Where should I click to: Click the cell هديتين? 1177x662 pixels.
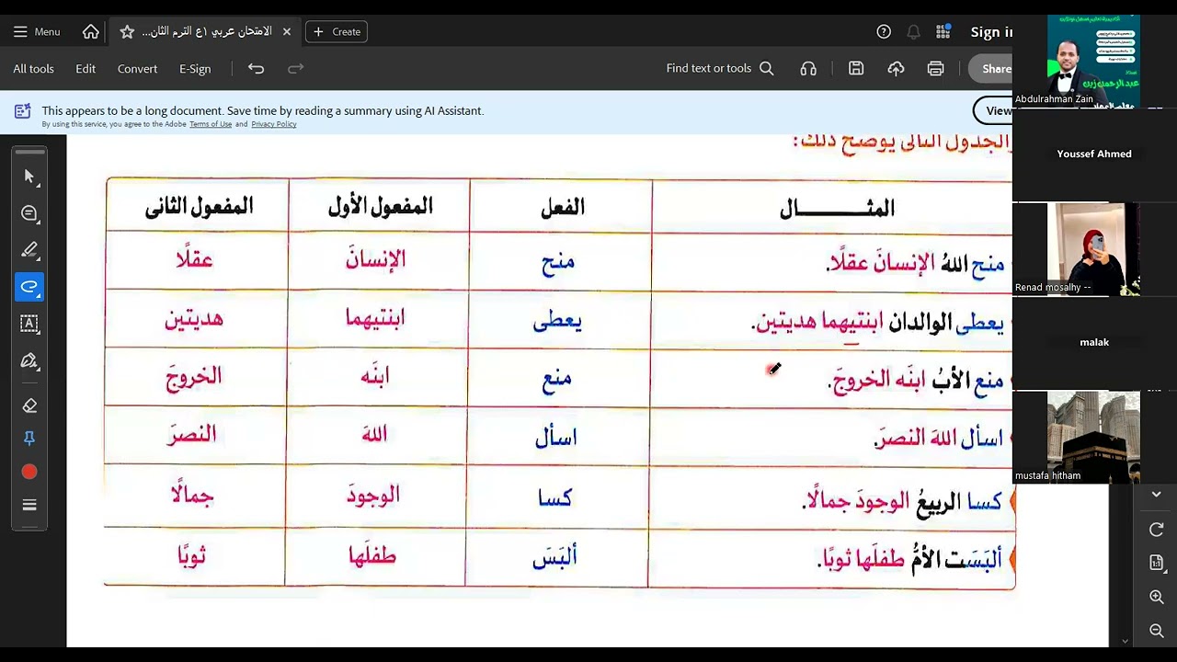pos(194,319)
